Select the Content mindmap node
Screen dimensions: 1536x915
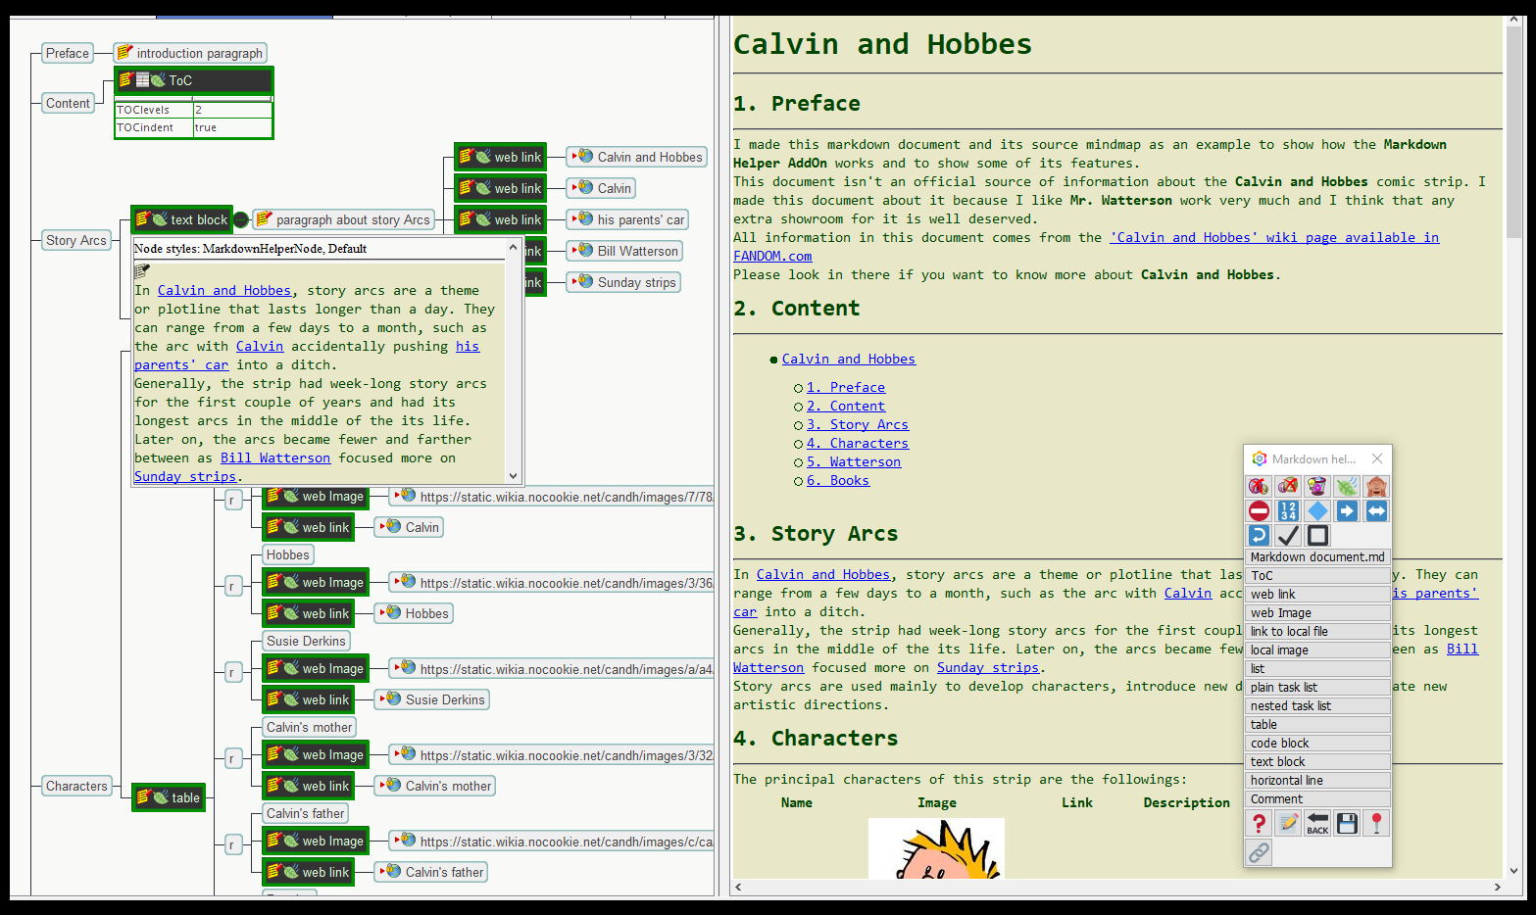point(68,103)
